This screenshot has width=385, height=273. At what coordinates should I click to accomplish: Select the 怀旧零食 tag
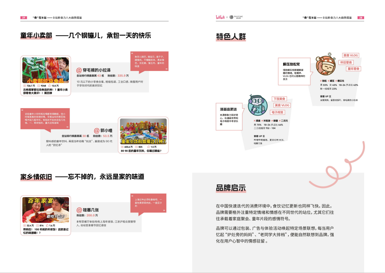(x=346, y=62)
